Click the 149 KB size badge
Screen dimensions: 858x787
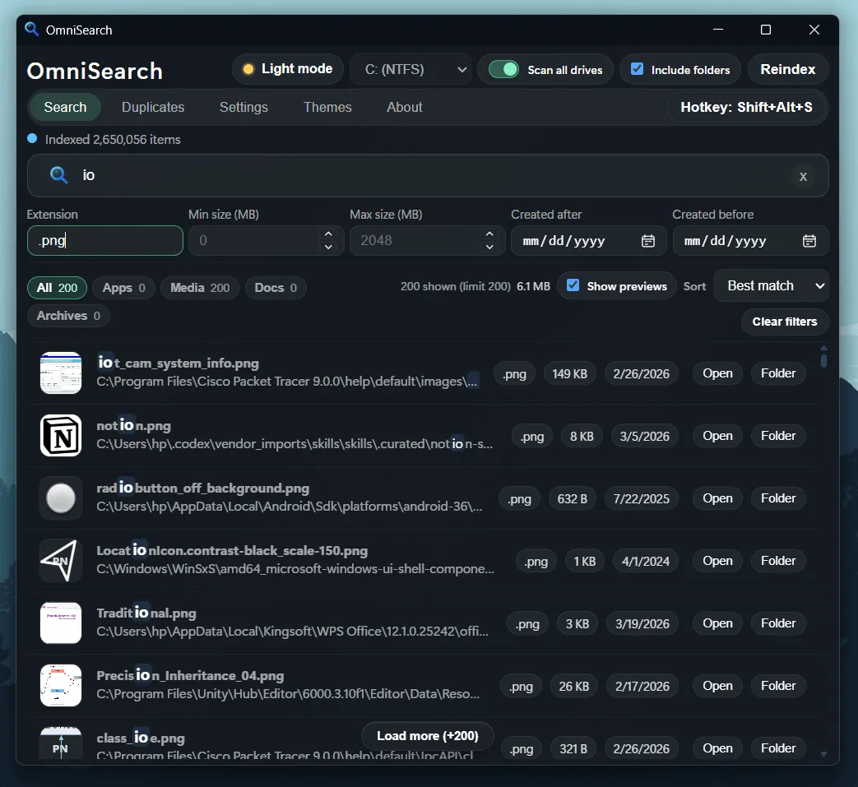pos(569,374)
